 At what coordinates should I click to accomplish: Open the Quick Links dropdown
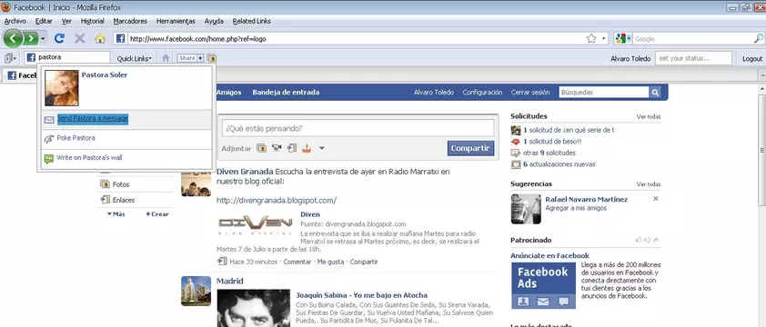[135, 58]
